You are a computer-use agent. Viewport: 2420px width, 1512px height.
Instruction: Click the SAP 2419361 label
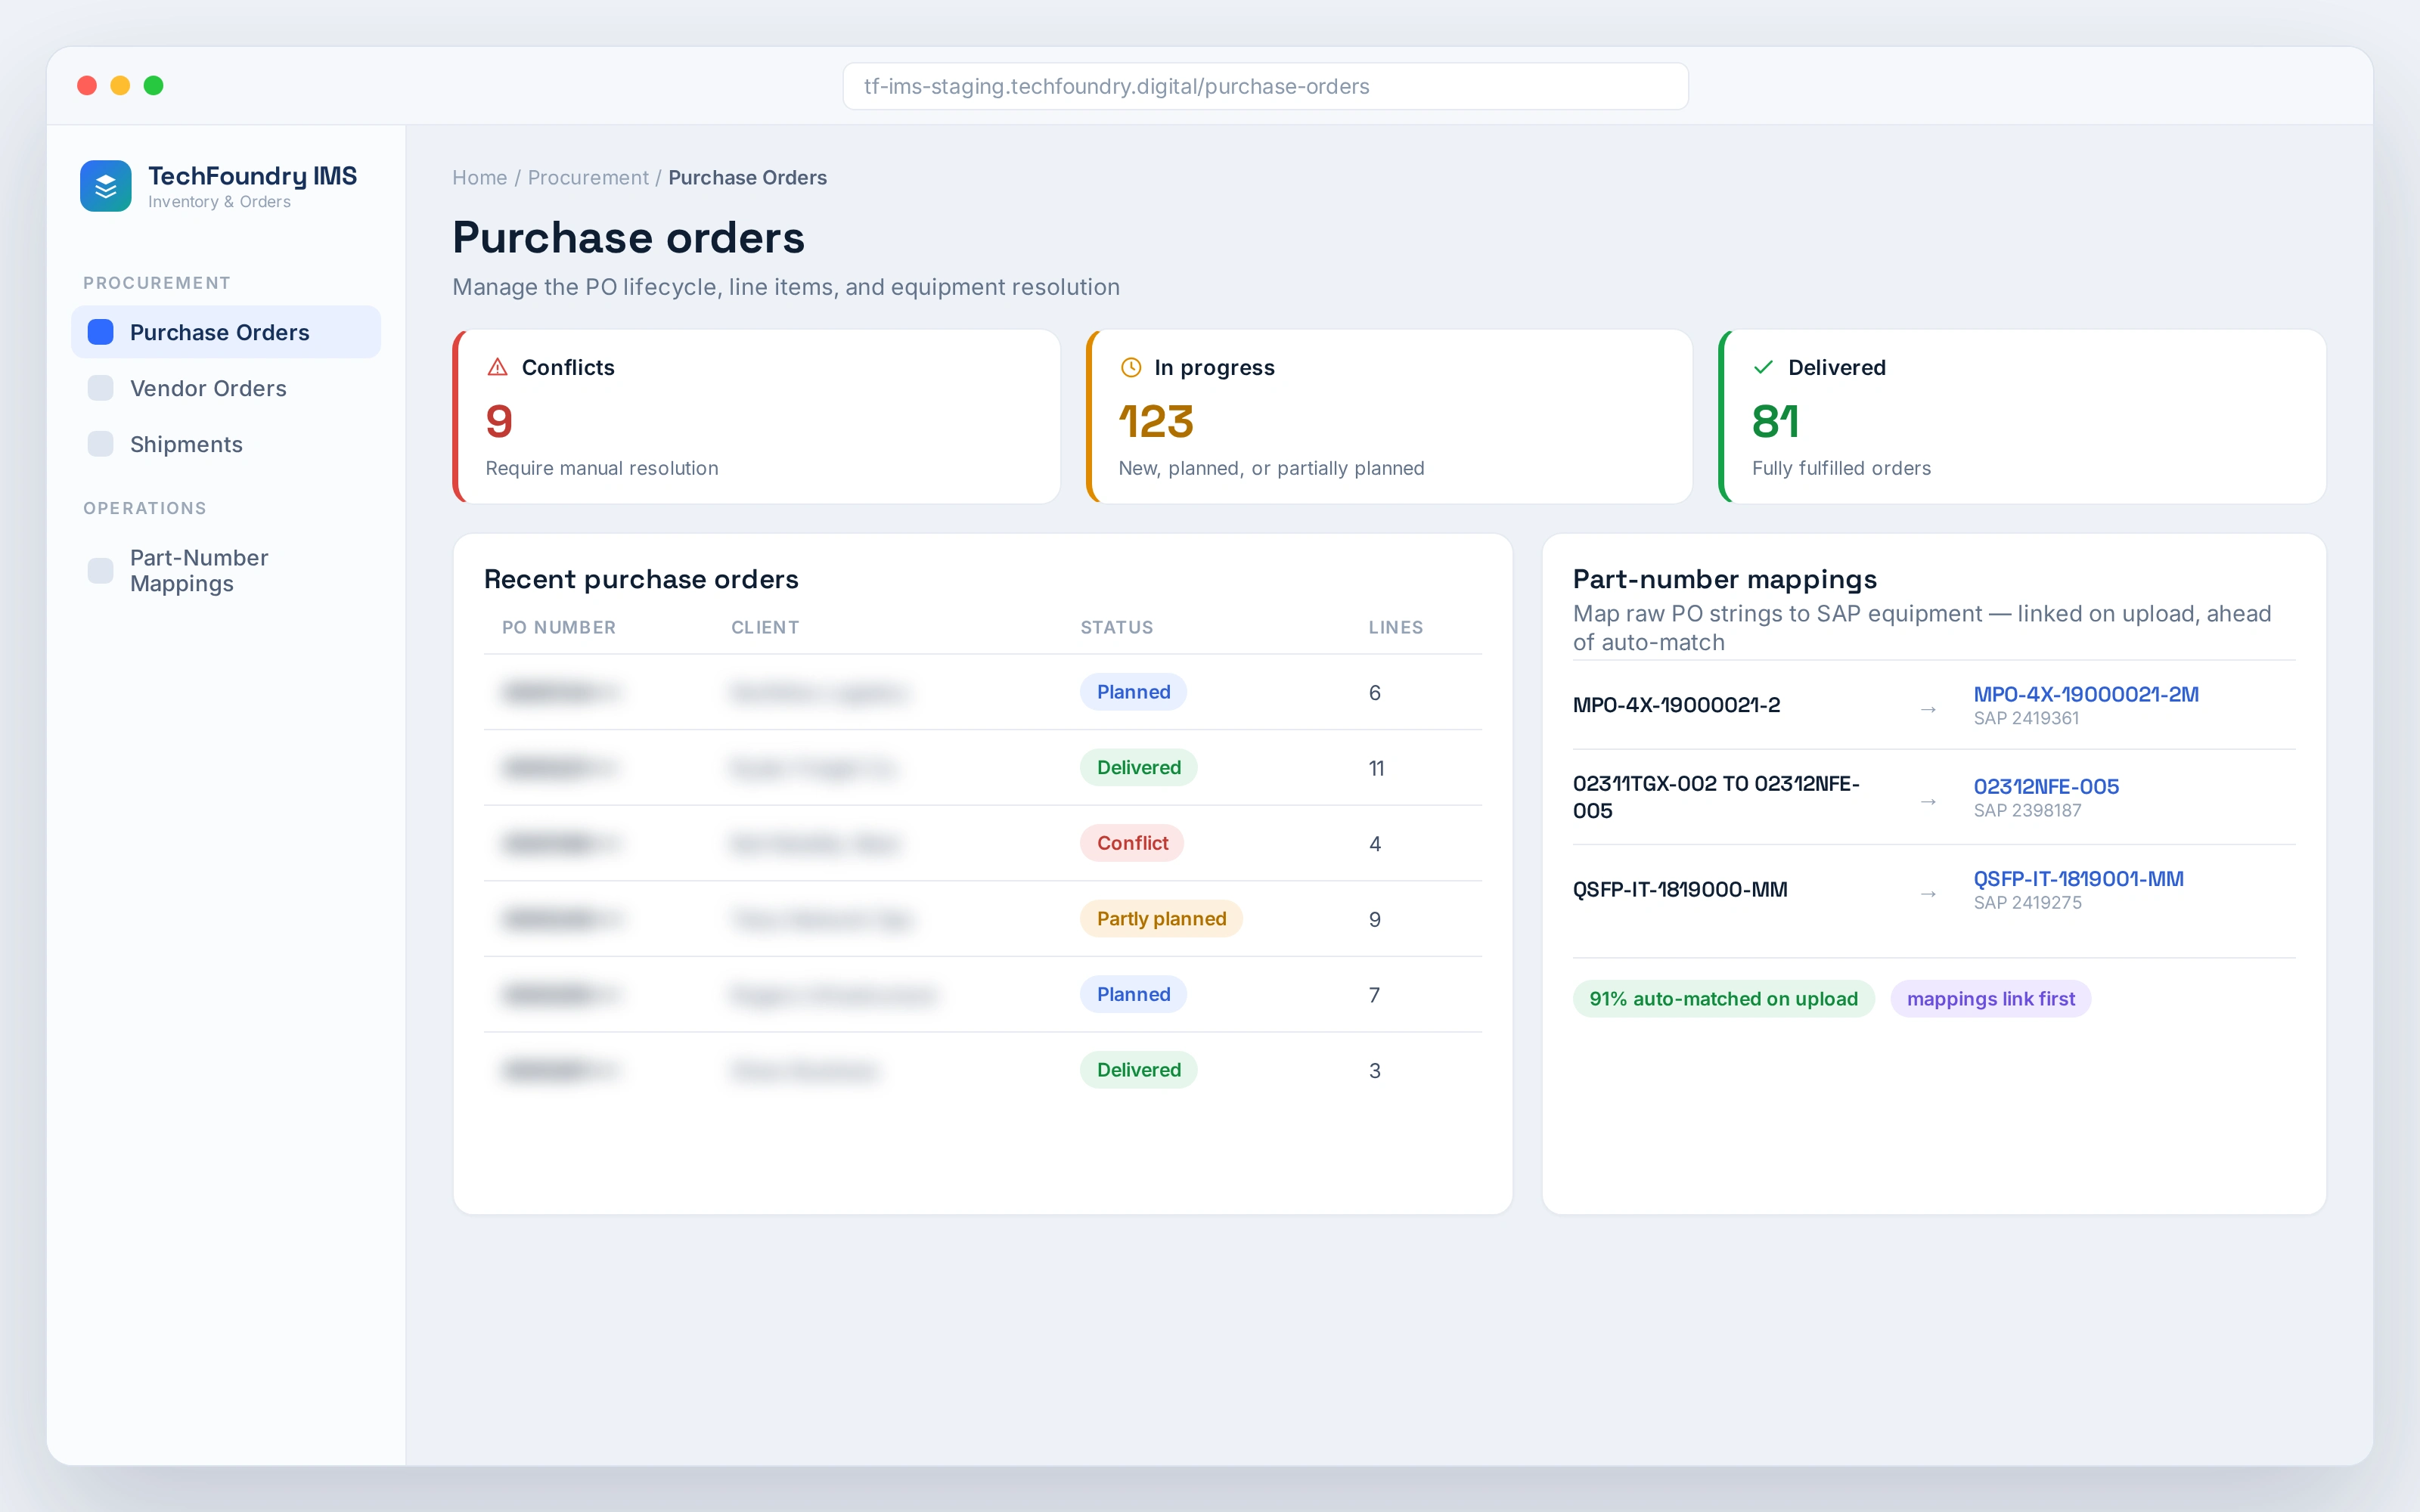tap(2026, 718)
